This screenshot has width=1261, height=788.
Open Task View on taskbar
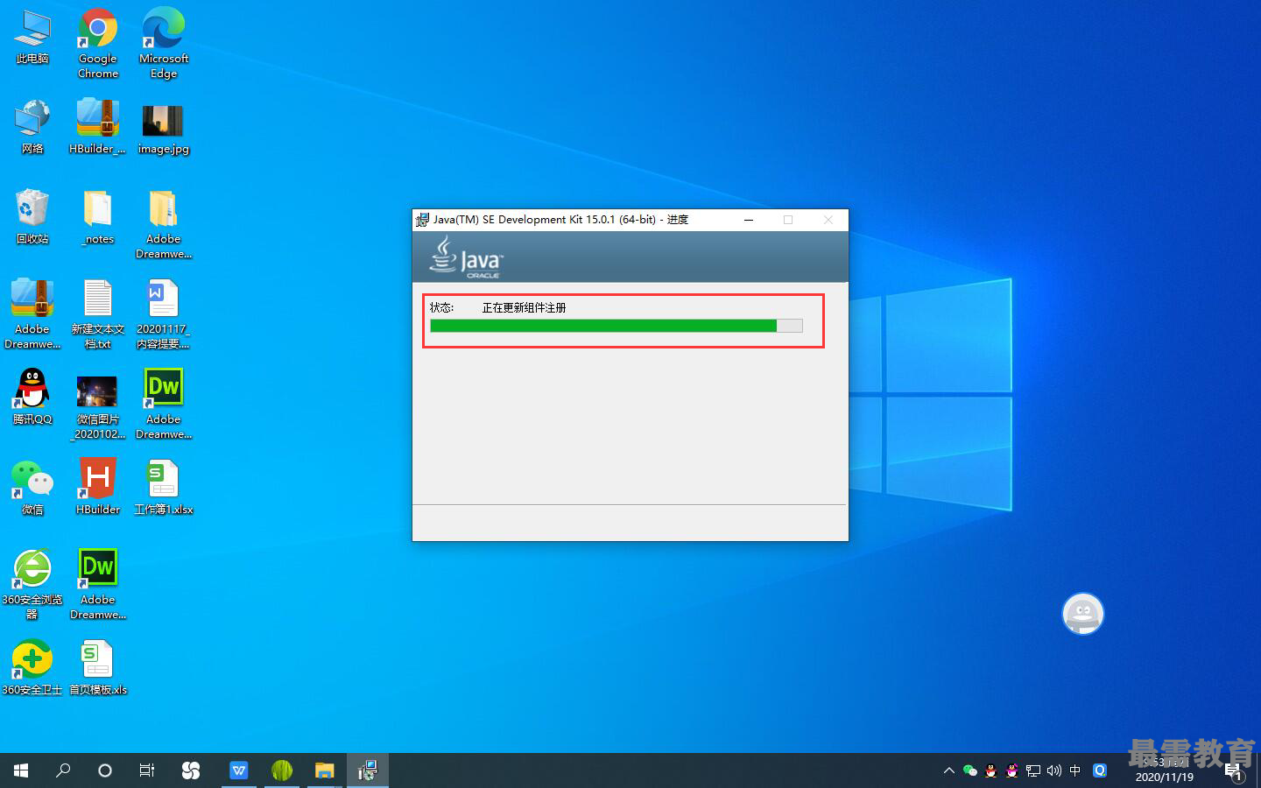147,770
